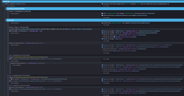
Task: Click variable icon of WhatsInside set to Type[loop]
Action: 102,31
